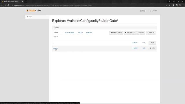Click the ScalaCube logo
Screen dimensions: 185x104
click(x=34, y=10)
